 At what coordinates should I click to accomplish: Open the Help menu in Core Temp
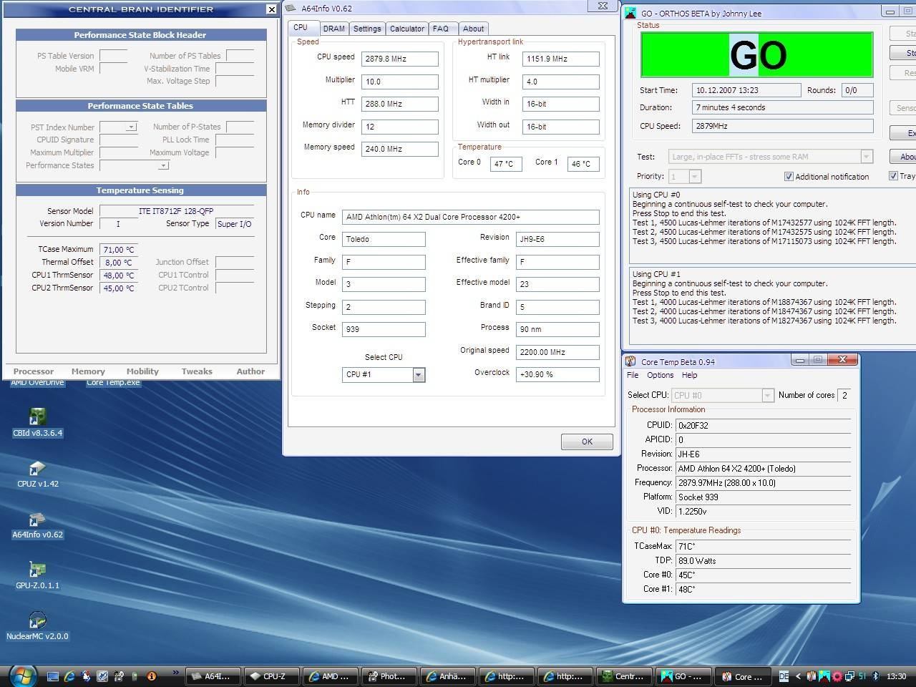pyautogui.click(x=689, y=375)
